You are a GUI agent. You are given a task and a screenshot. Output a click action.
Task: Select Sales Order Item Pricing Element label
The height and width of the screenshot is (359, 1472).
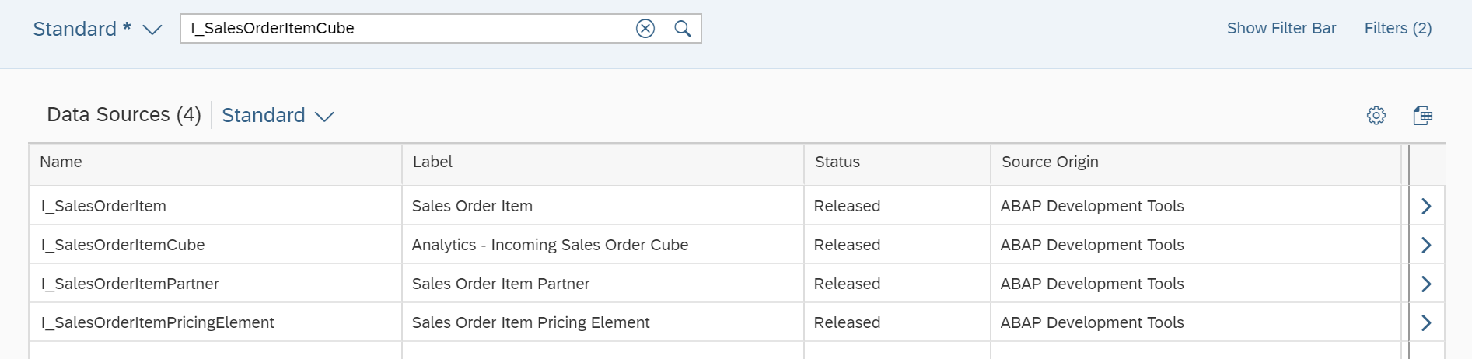(531, 322)
